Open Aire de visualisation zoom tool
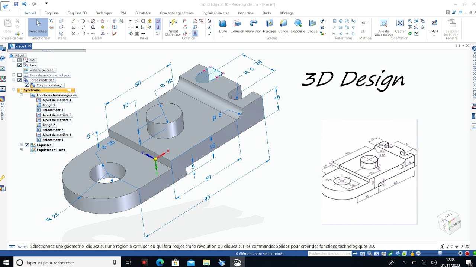 pyautogui.click(x=383, y=27)
